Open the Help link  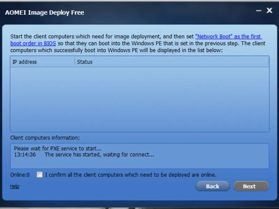[15, 186]
